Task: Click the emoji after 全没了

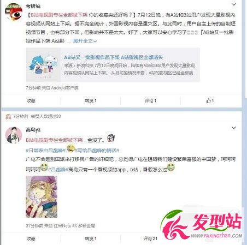Action: [x=111, y=138]
